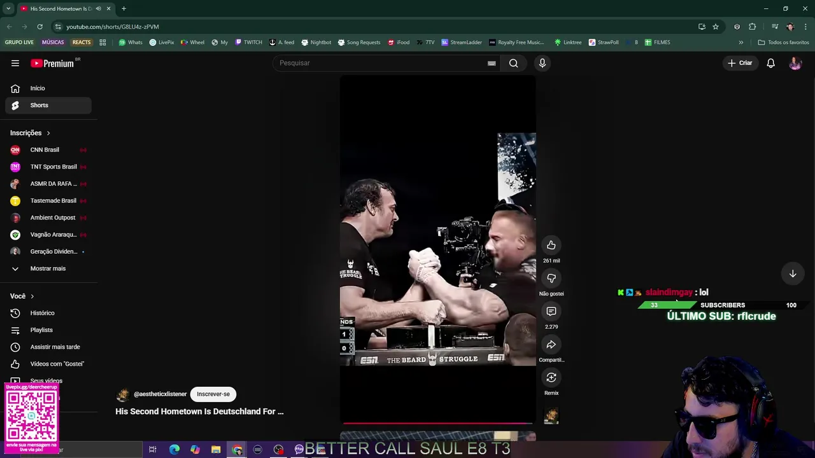
Task: Select Shorts in the sidebar
Action: pos(48,105)
